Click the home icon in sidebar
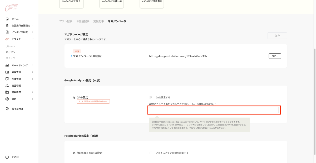This screenshot has height=163, width=316. click(x=7, y=19)
